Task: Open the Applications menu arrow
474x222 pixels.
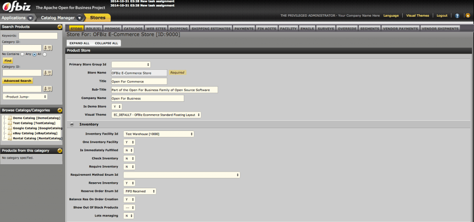Action: tap(31, 18)
